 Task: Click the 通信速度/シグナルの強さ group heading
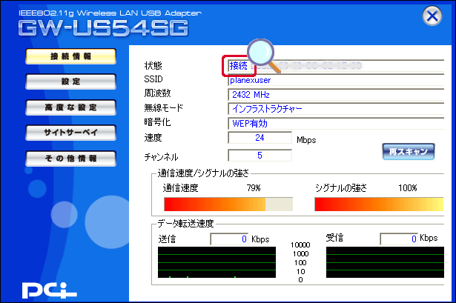pyautogui.click(x=204, y=173)
